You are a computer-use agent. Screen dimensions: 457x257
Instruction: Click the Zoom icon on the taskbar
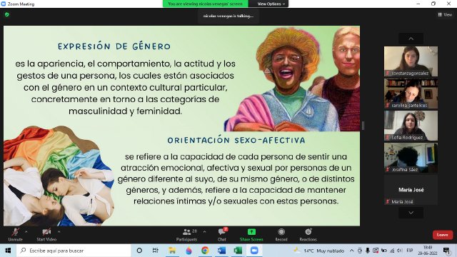(254, 251)
